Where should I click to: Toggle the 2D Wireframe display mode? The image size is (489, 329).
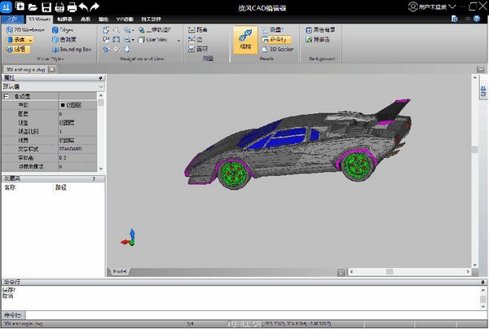24,29
